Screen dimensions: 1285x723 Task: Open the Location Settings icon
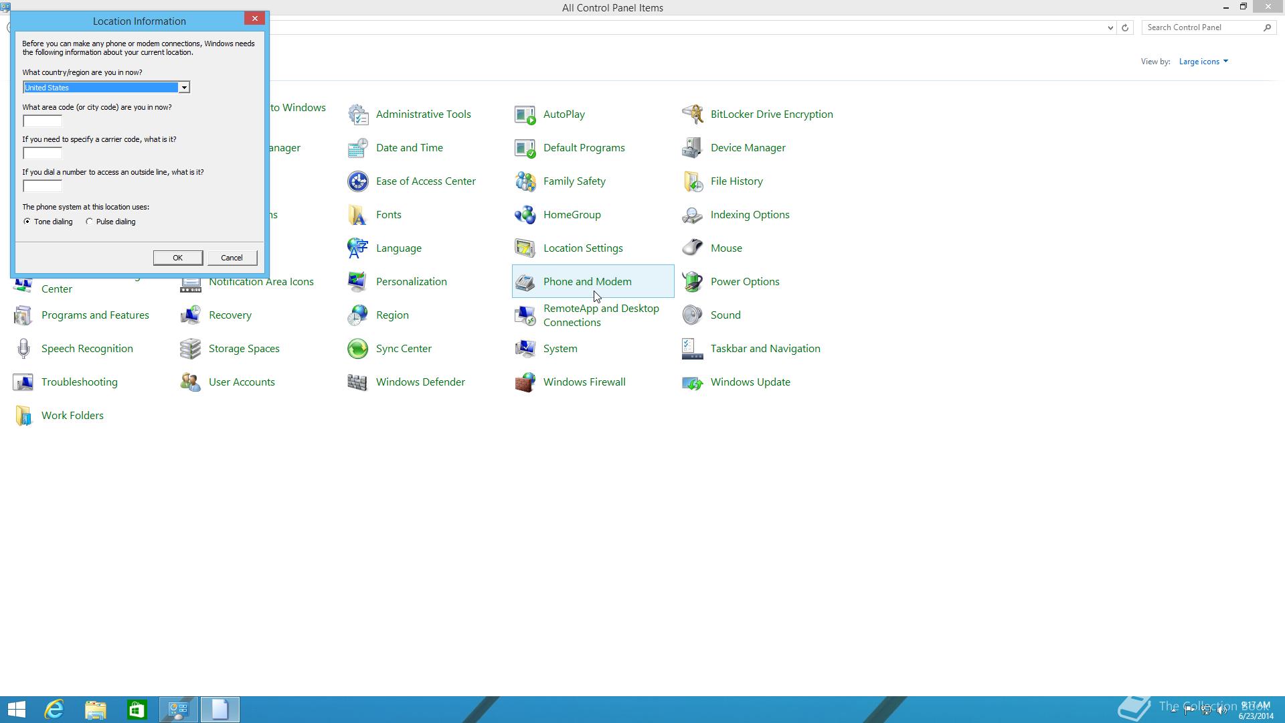pos(525,248)
